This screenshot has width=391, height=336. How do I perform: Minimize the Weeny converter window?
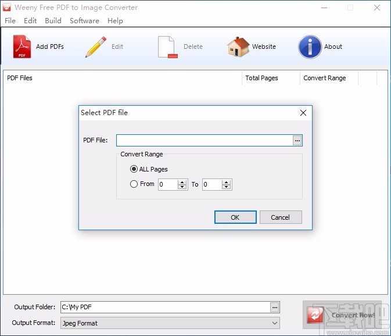click(324, 8)
